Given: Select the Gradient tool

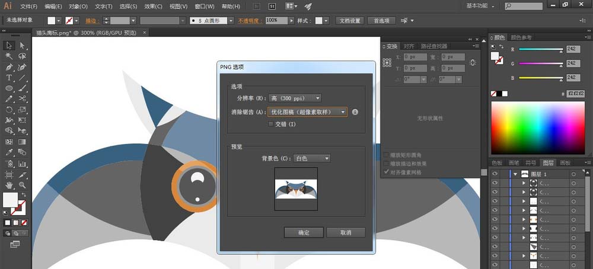Looking at the screenshot, I should point(23,142).
